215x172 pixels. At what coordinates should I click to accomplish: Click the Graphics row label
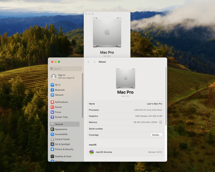[x=94, y=116]
